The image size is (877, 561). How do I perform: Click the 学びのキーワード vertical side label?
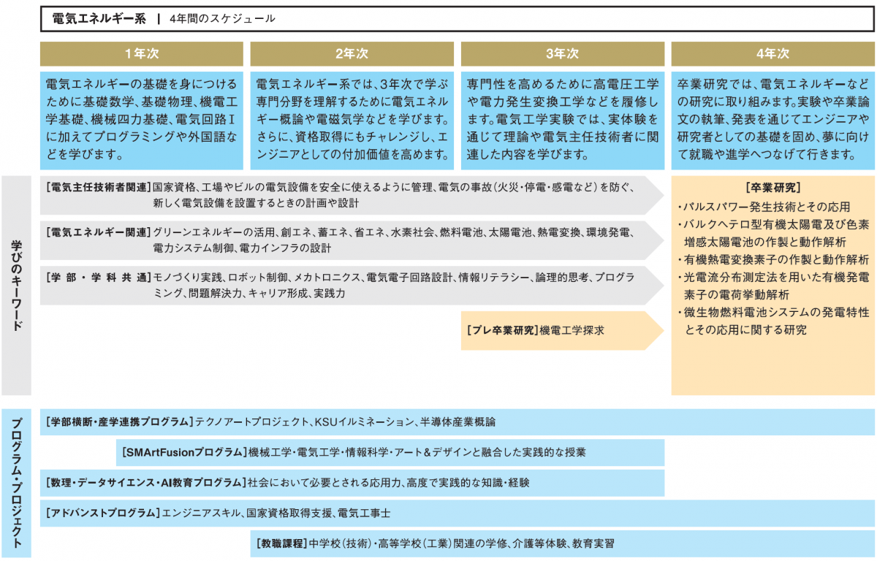(x=17, y=286)
